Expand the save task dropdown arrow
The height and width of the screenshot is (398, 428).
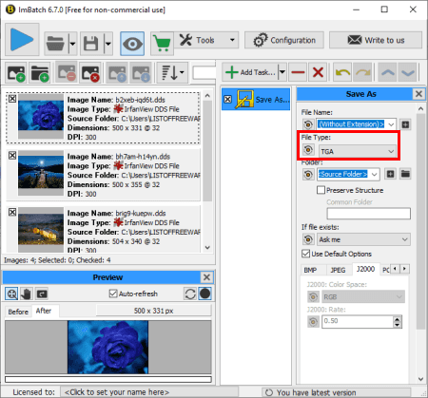point(108,44)
